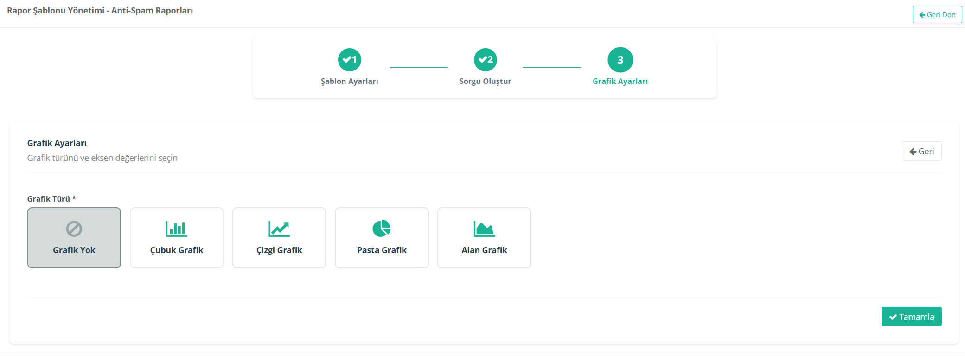The image size is (965, 356).
Task: Choose "Çubuk Grafik" as chart type
Action: tap(177, 250)
